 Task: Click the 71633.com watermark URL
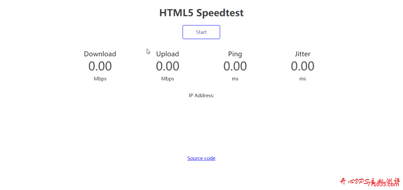pyautogui.click(x=383, y=184)
